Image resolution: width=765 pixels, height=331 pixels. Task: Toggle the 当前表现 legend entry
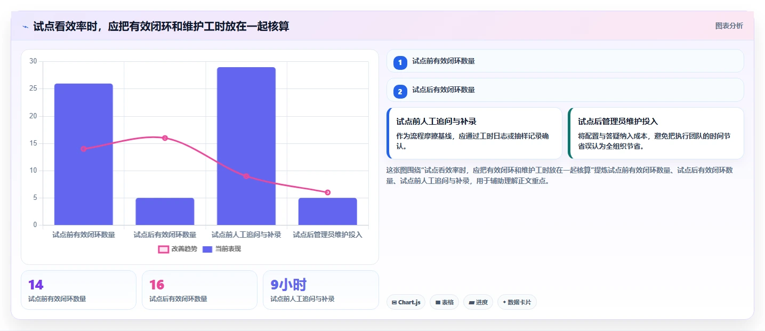(x=222, y=249)
